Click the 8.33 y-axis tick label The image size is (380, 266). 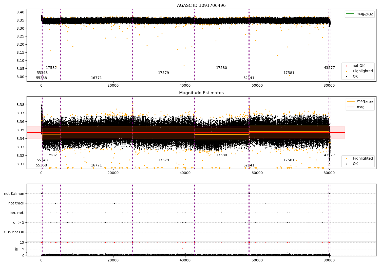tap(21, 147)
